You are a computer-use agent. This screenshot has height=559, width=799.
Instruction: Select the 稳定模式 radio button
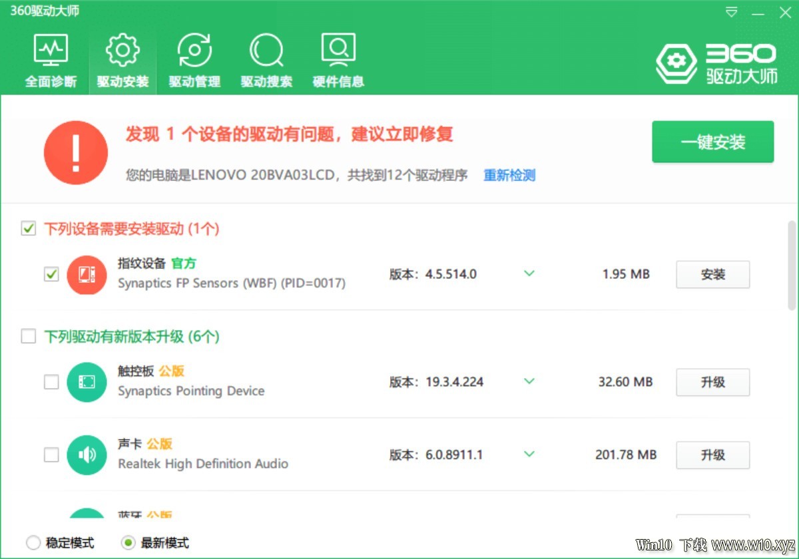[x=33, y=542]
